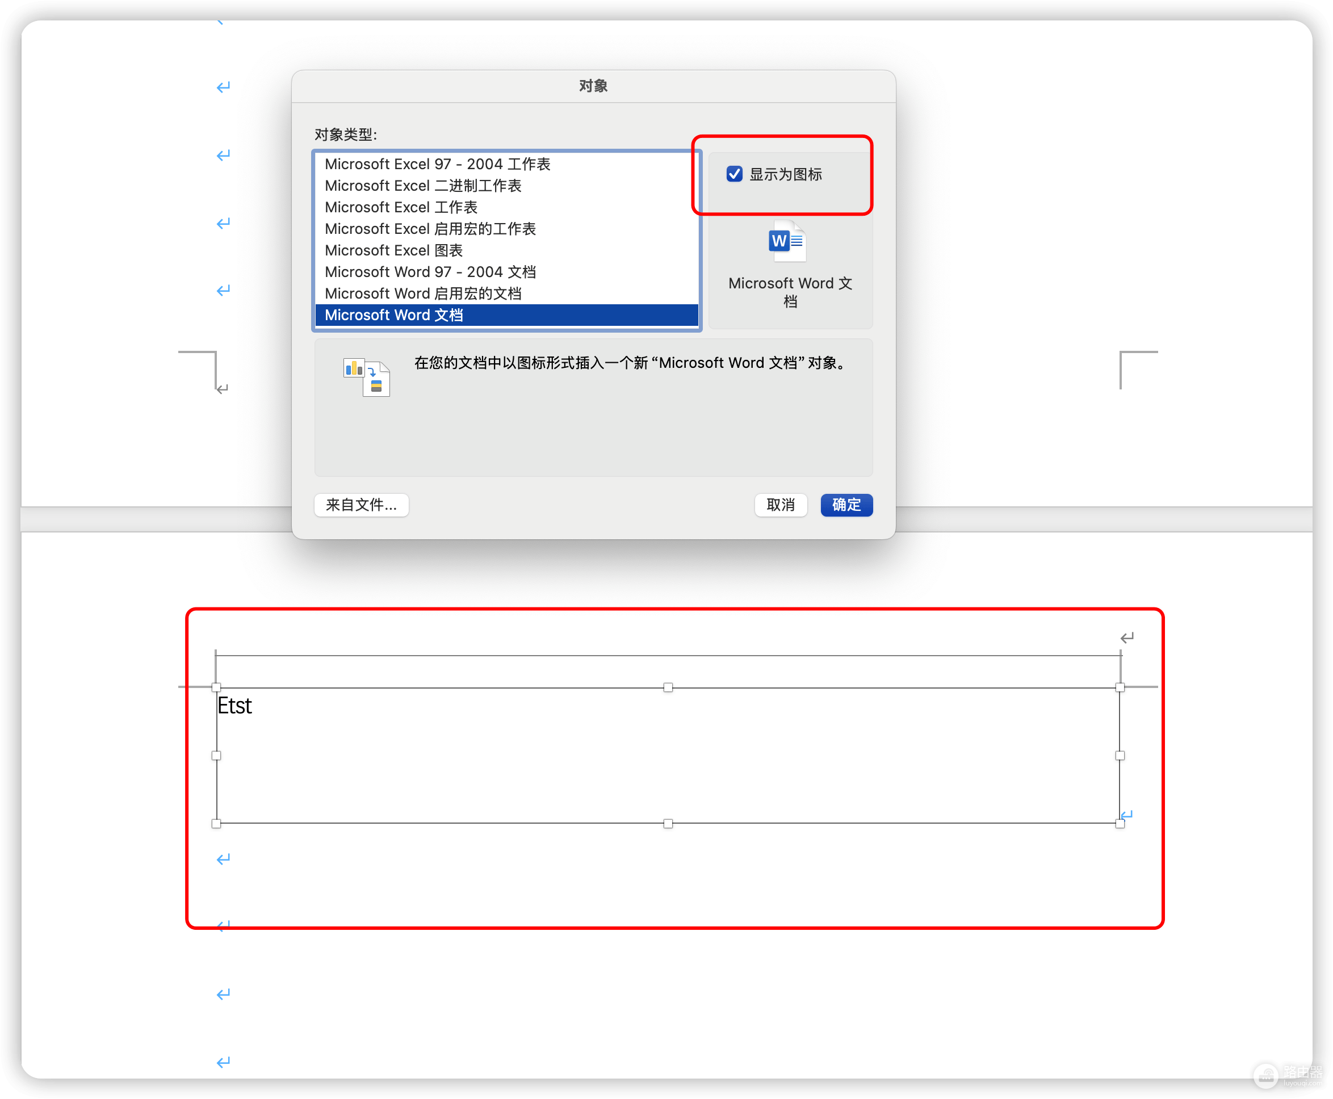Select Microsoft Excel 97 - 2004 工作表
The width and height of the screenshot is (1333, 1099).
pos(506,164)
